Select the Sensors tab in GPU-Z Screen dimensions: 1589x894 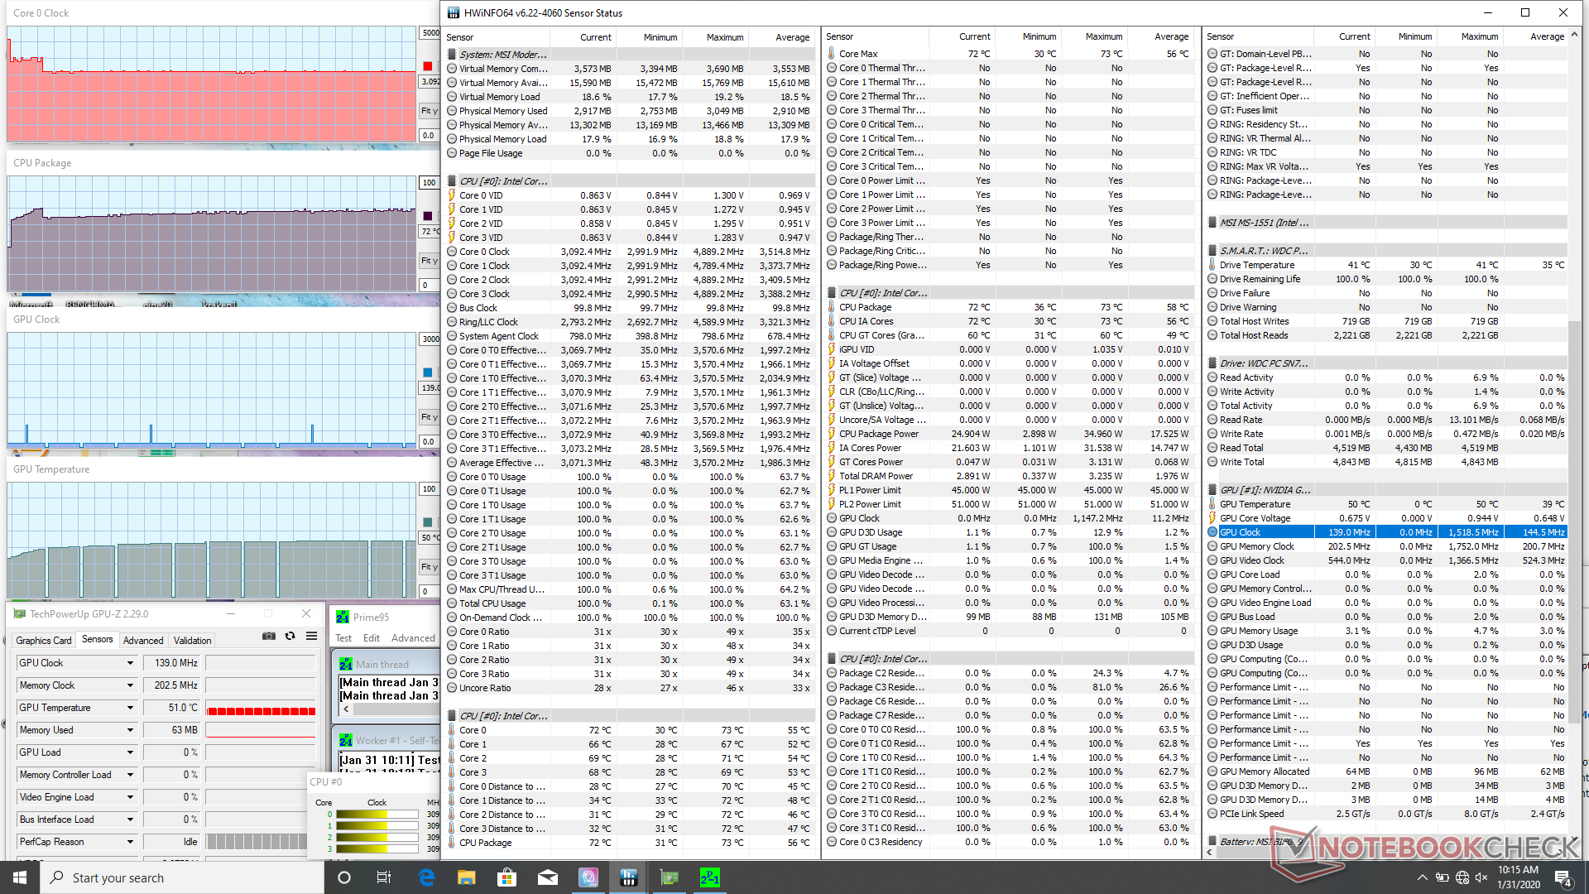coord(98,639)
